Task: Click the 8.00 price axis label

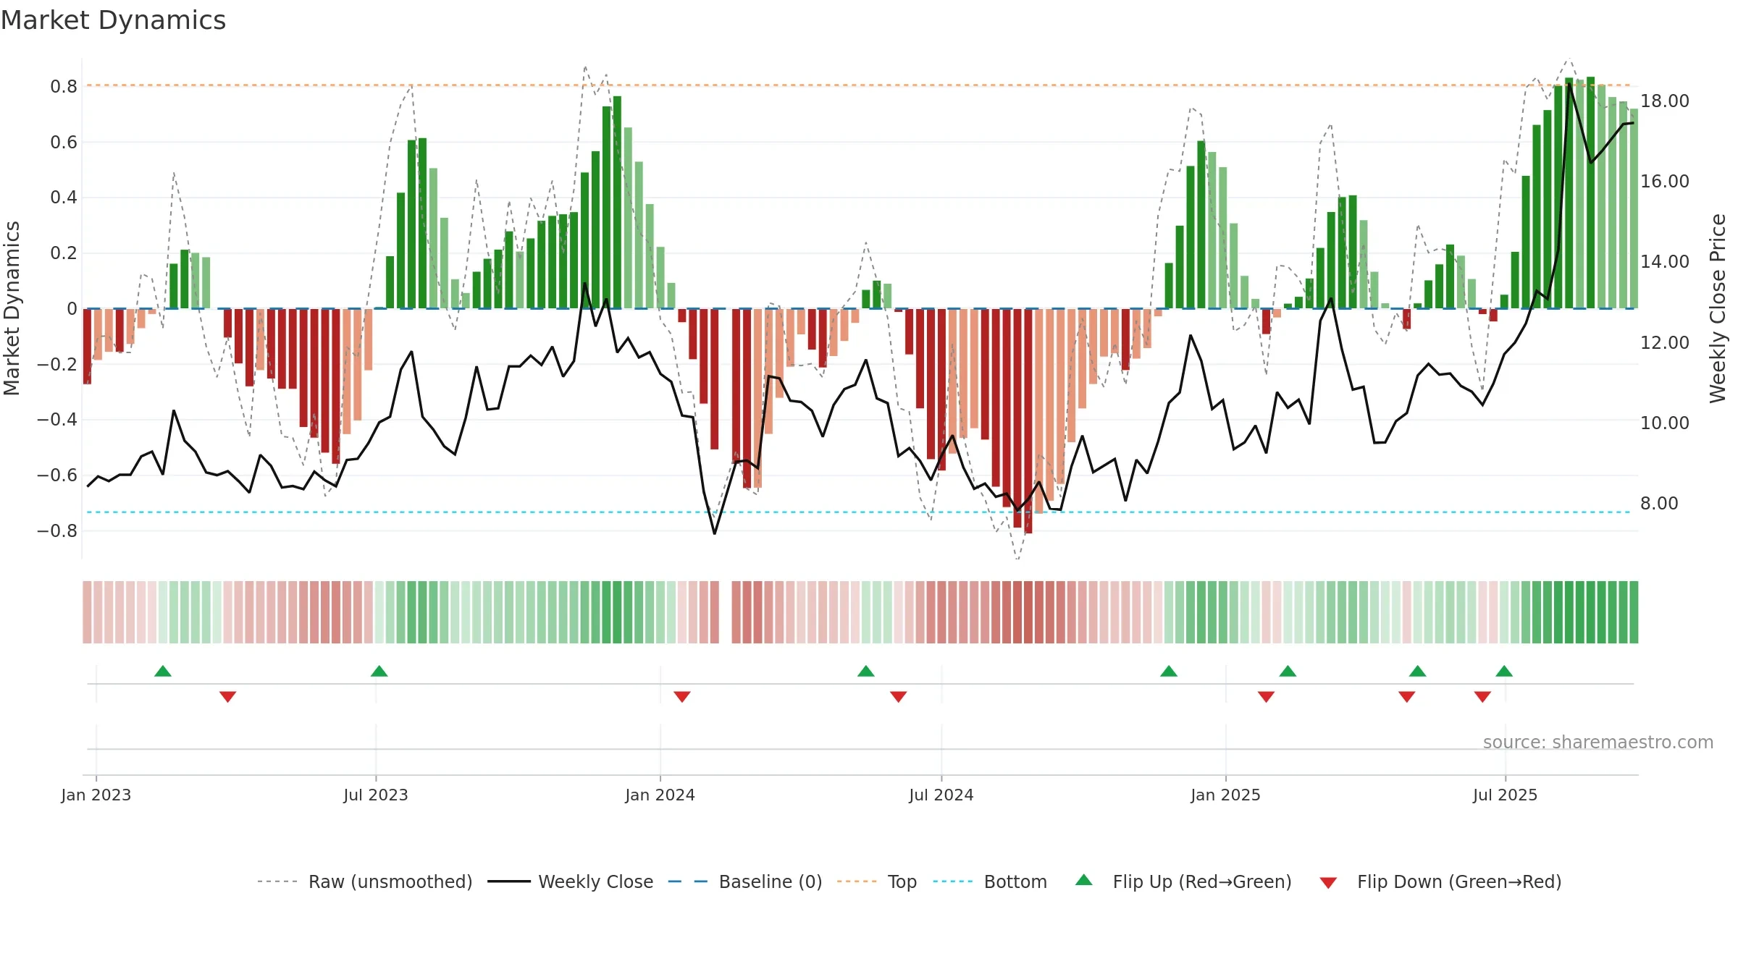Action: [1659, 503]
